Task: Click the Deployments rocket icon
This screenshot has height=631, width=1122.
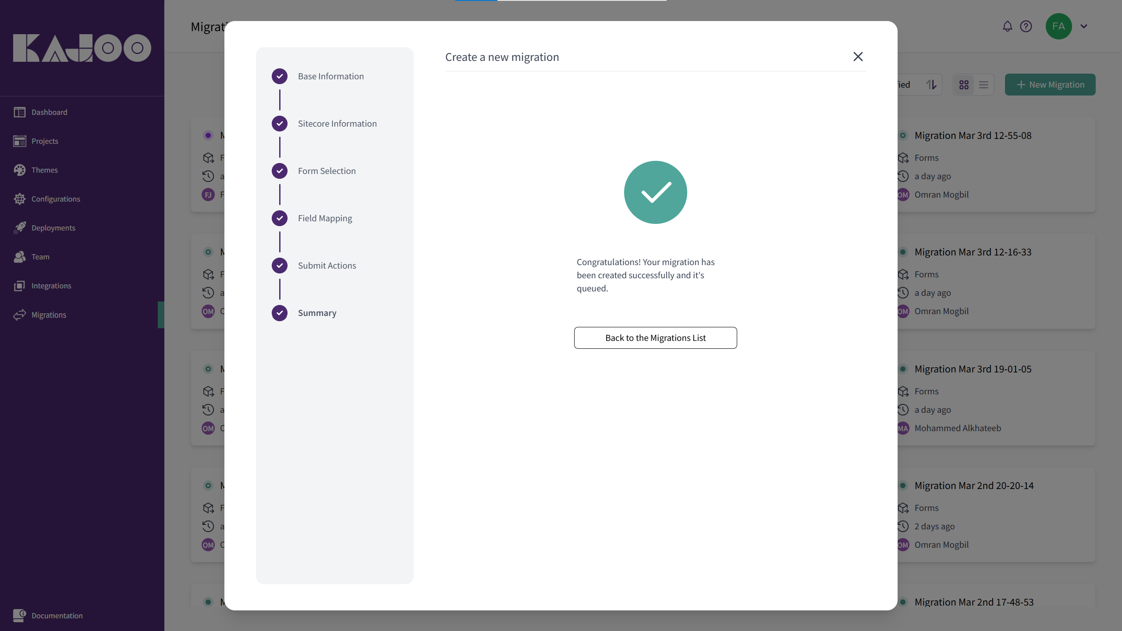Action: coord(19,228)
